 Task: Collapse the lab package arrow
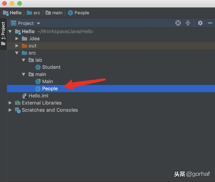[24, 60]
